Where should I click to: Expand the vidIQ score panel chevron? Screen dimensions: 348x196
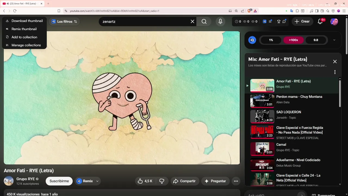(334, 40)
